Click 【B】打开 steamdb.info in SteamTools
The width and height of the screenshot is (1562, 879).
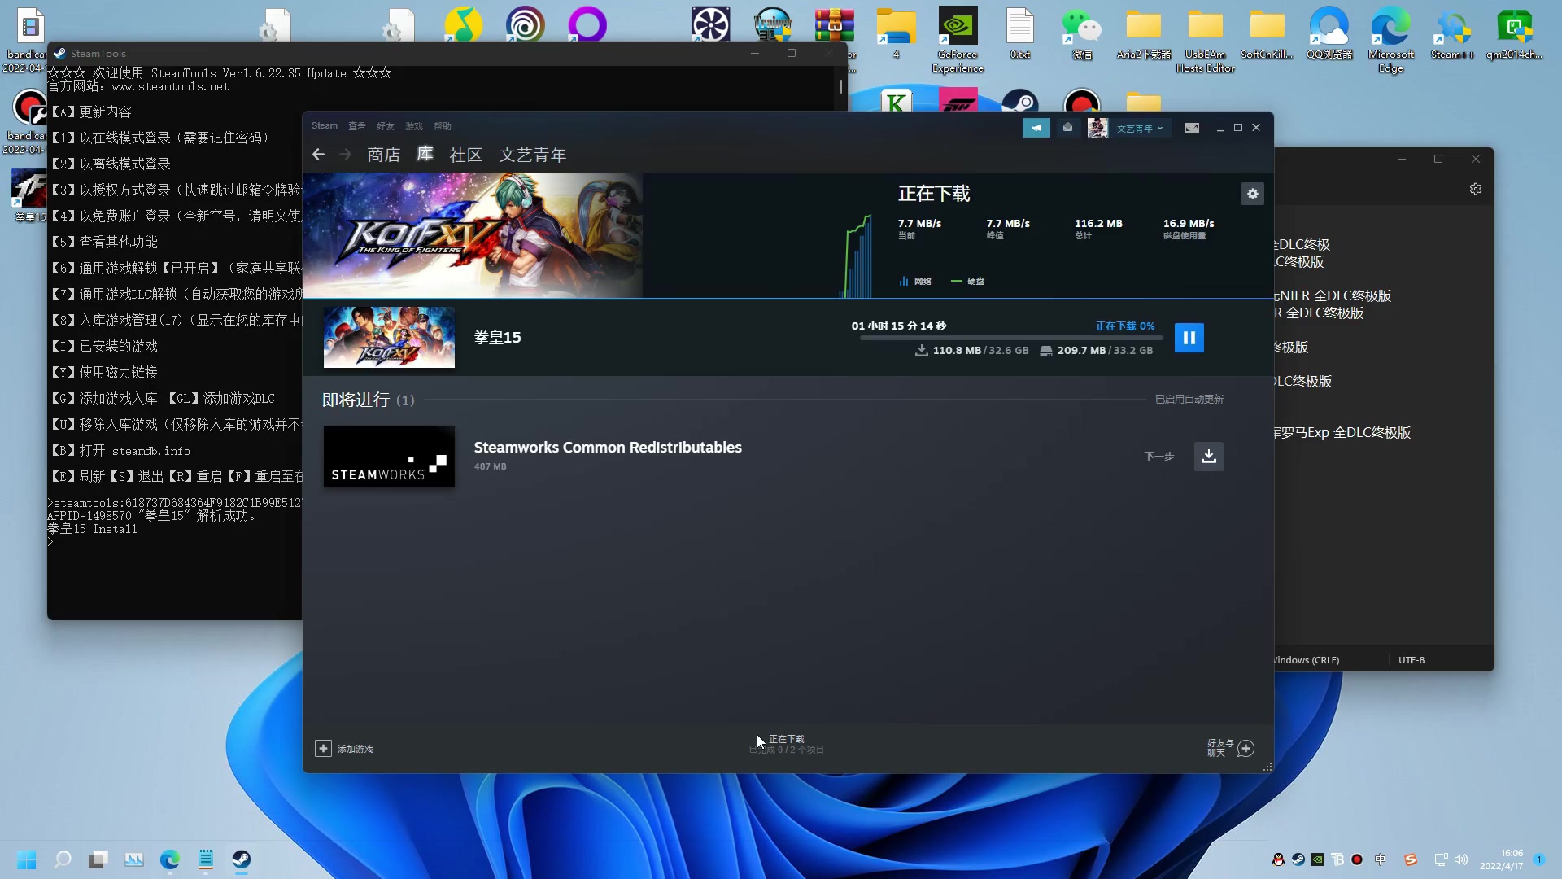120,450
